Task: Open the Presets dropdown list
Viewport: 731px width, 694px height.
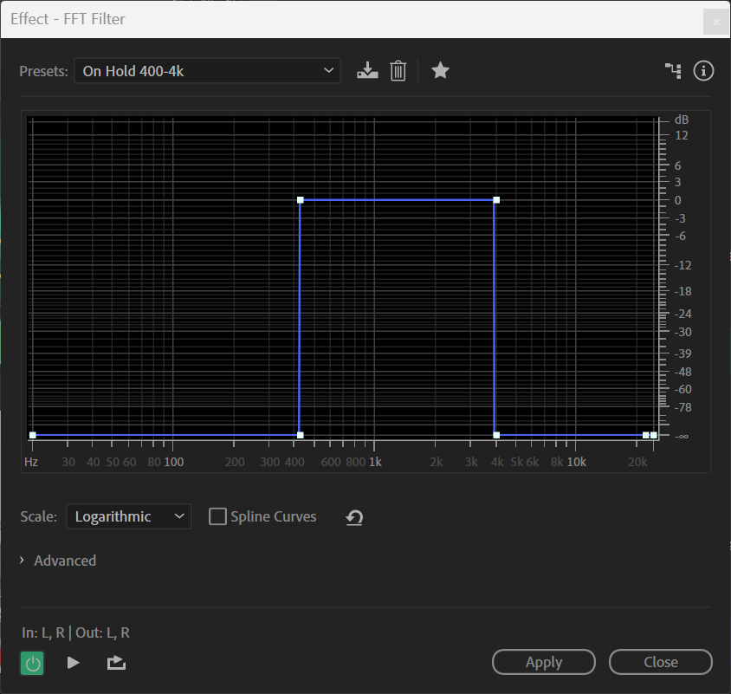Action: tap(207, 71)
